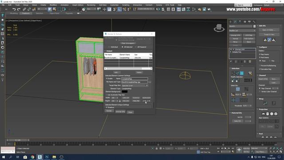Collapse the Projection rollout
The width and height of the screenshot is (284, 160).
pos(263,109)
